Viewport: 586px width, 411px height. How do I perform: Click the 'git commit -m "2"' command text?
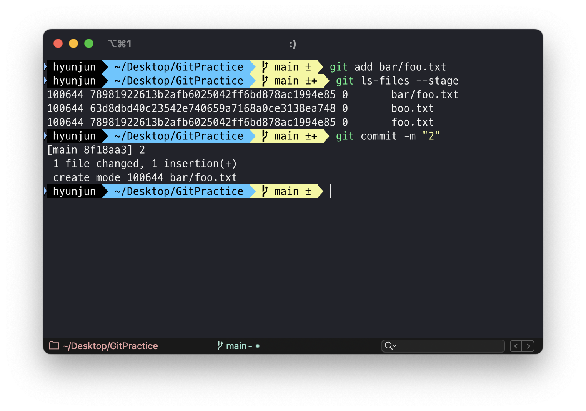388,136
